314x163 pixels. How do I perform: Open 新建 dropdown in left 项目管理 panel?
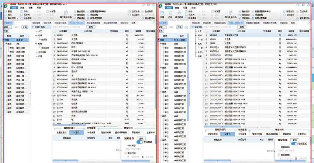[7, 27]
